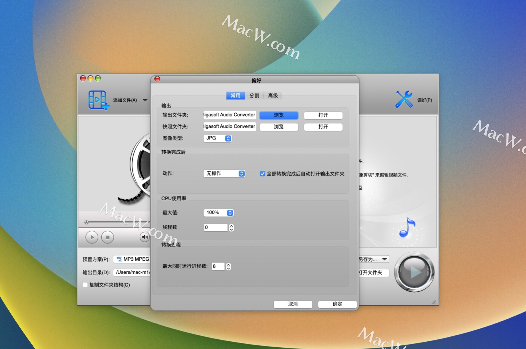This screenshot has width=526, height=349.
Task: Click 打开 for the snapshot folder
Action: [x=323, y=127]
